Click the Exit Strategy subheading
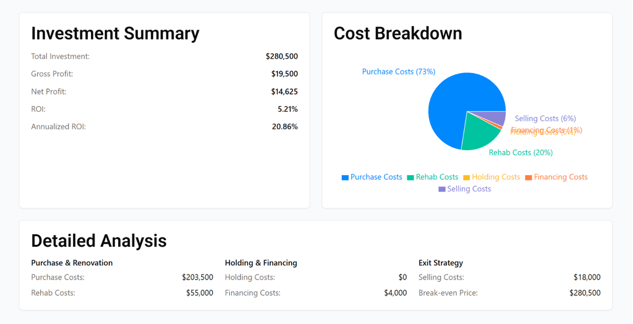This screenshot has width=633, height=324. tap(441, 263)
